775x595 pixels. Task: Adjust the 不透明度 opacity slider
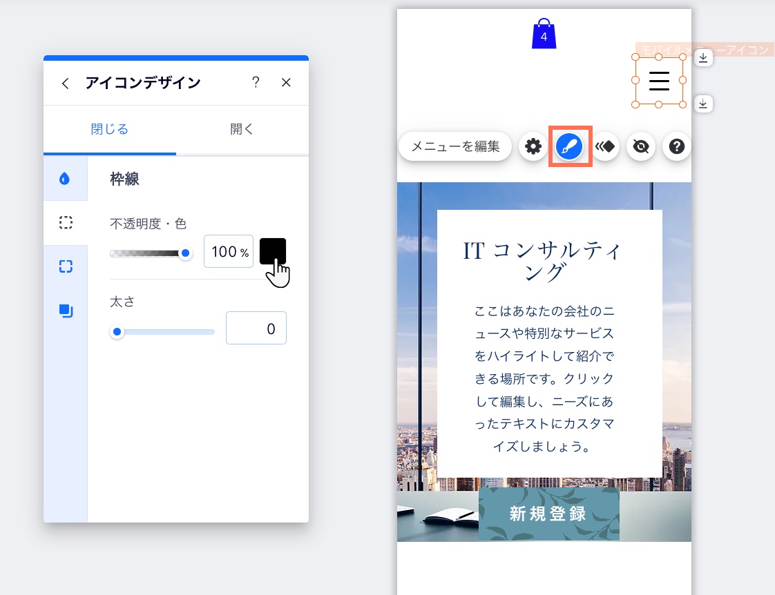pyautogui.click(x=150, y=253)
